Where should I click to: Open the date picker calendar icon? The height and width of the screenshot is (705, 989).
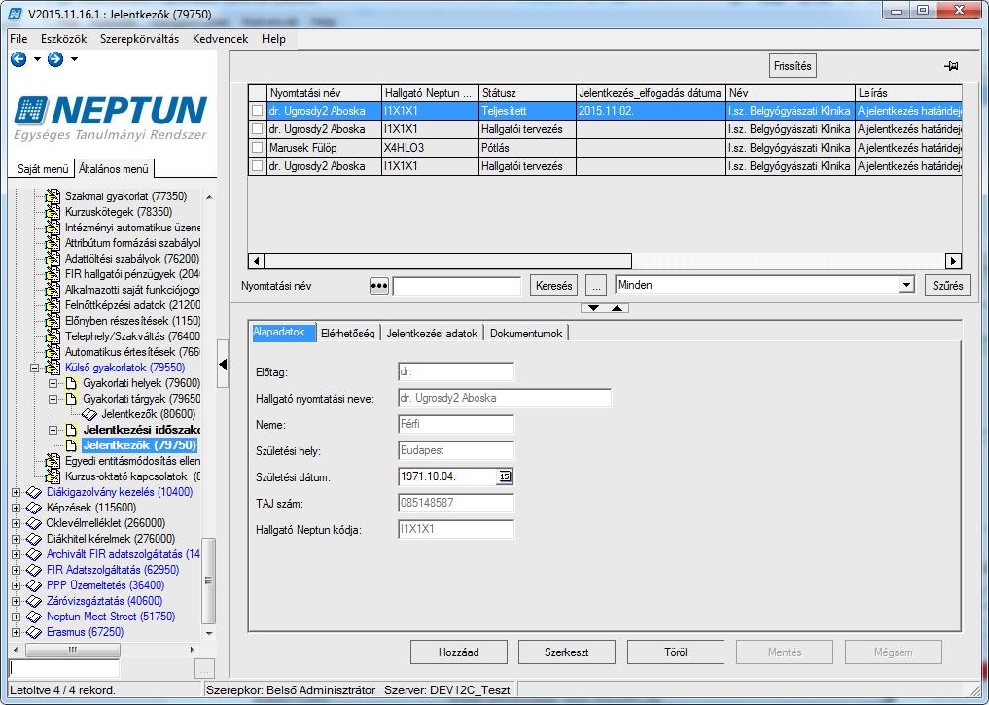505,476
